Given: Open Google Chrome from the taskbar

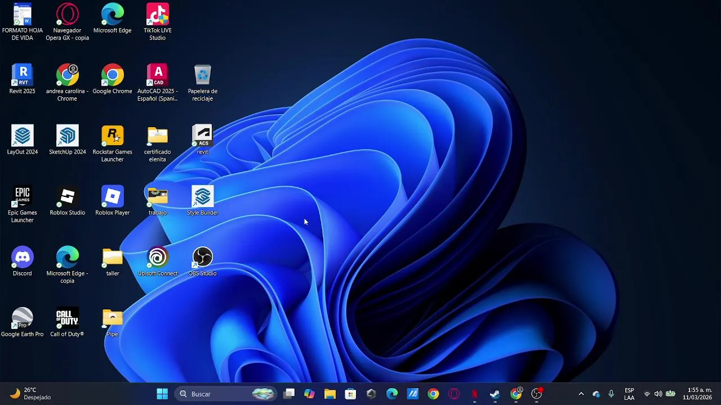Looking at the screenshot, I should 433,394.
